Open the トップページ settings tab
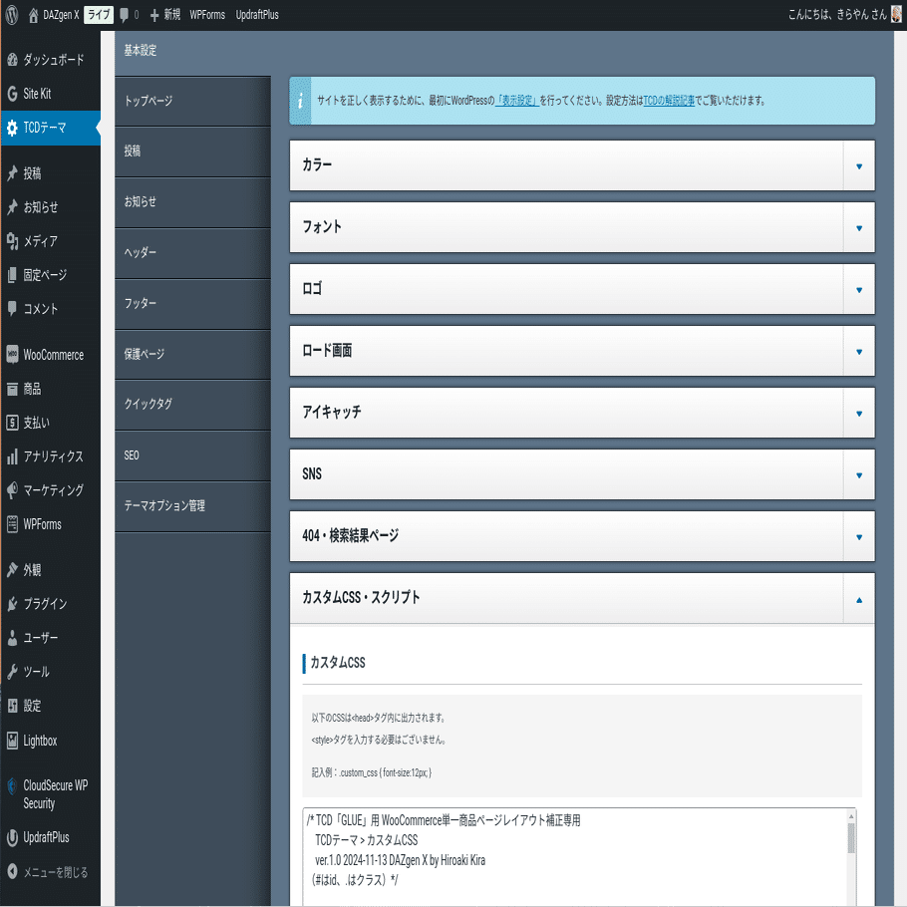The image size is (907, 907). coord(192,102)
